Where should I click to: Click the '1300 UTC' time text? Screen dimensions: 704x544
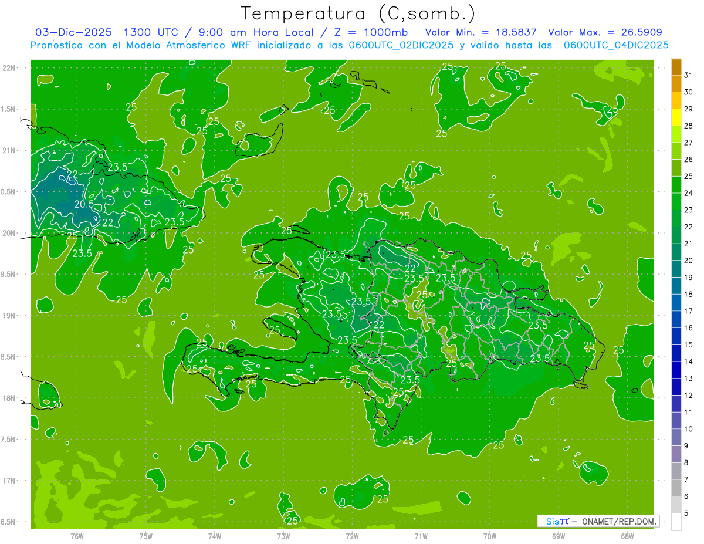[151, 32]
